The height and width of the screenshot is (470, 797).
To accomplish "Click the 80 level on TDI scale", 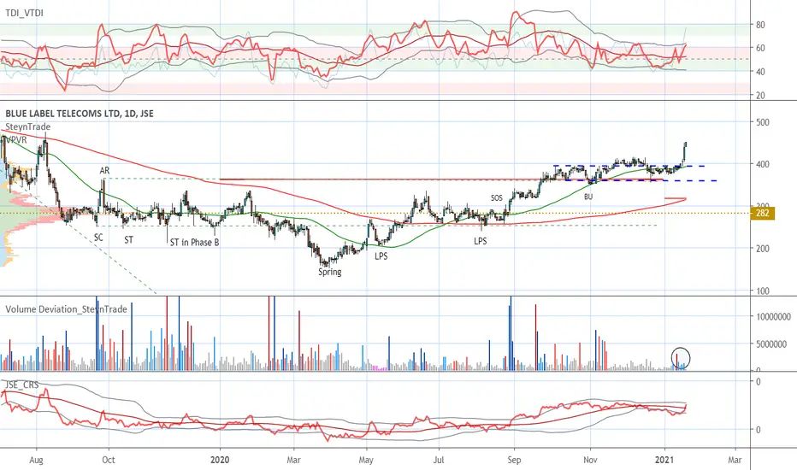I will [x=761, y=25].
